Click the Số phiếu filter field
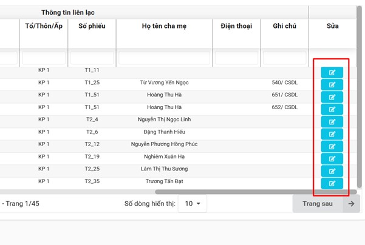This screenshot has width=365, height=245. pos(91,58)
